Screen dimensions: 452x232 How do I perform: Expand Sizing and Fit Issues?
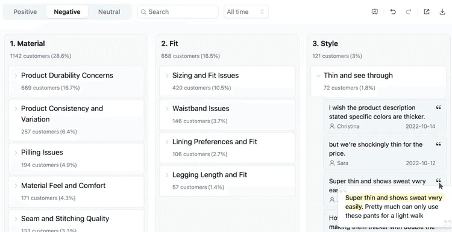click(x=167, y=76)
